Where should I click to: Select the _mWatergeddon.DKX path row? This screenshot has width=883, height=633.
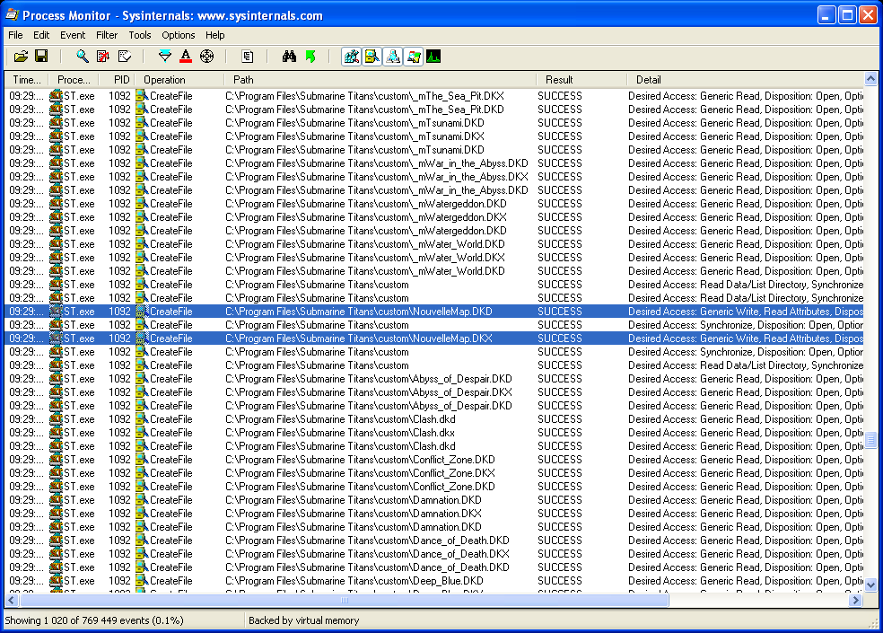tap(433, 217)
